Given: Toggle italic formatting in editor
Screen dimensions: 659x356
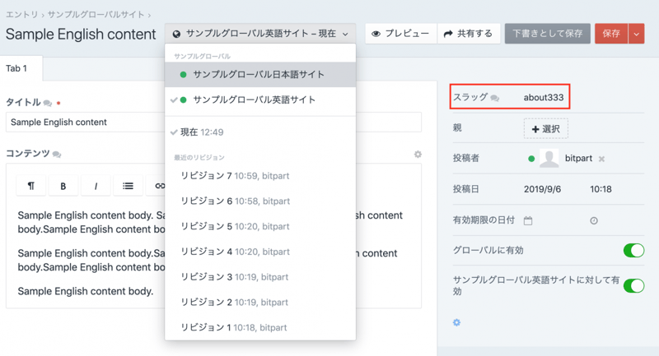Looking at the screenshot, I should [96, 187].
